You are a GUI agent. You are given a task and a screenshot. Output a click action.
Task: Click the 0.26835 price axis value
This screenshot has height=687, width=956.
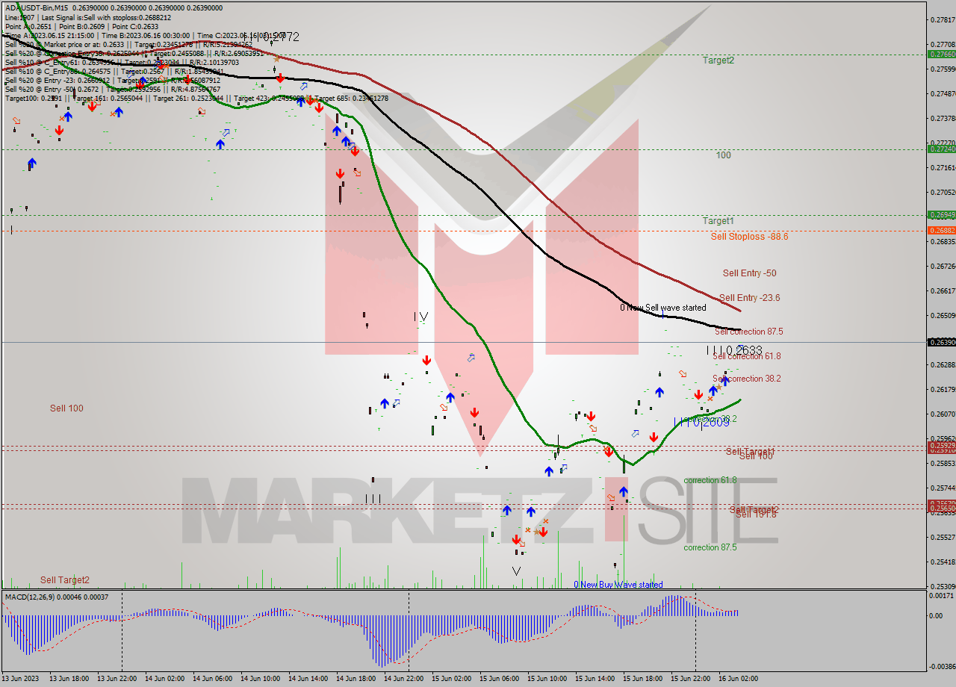(x=942, y=241)
